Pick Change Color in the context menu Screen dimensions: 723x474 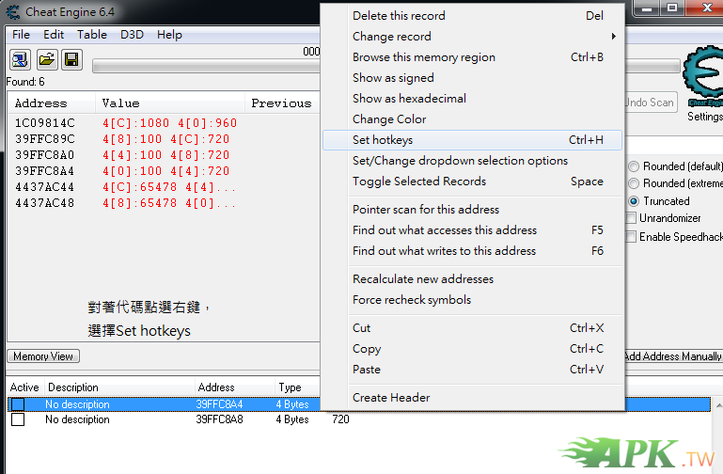click(389, 119)
